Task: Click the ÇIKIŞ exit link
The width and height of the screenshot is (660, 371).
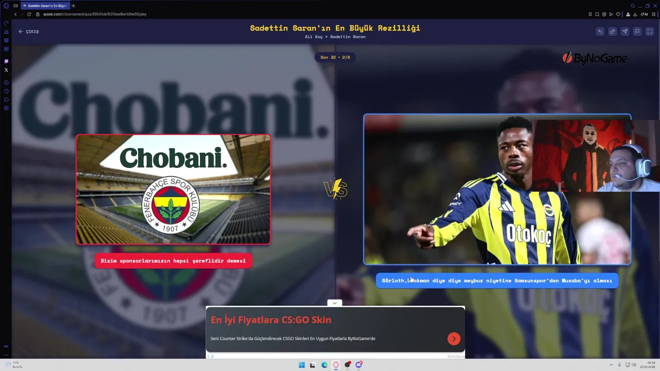Action: 29,31
